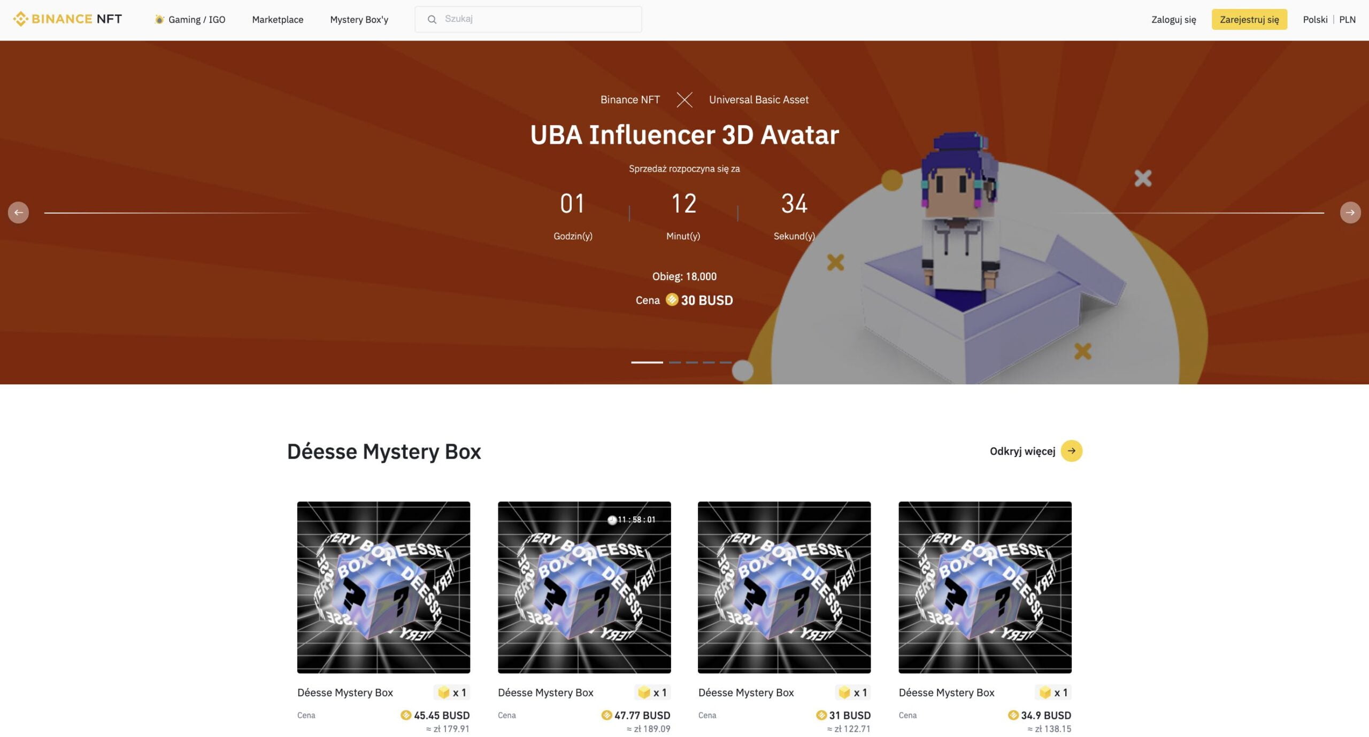1369x737 pixels.
Task: Select second banner slide indicator
Action: tap(675, 362)
